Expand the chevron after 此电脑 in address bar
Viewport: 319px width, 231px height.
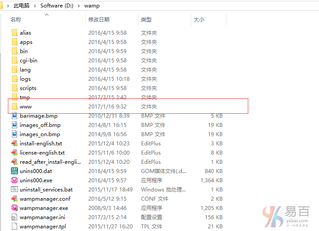point(36,6)
